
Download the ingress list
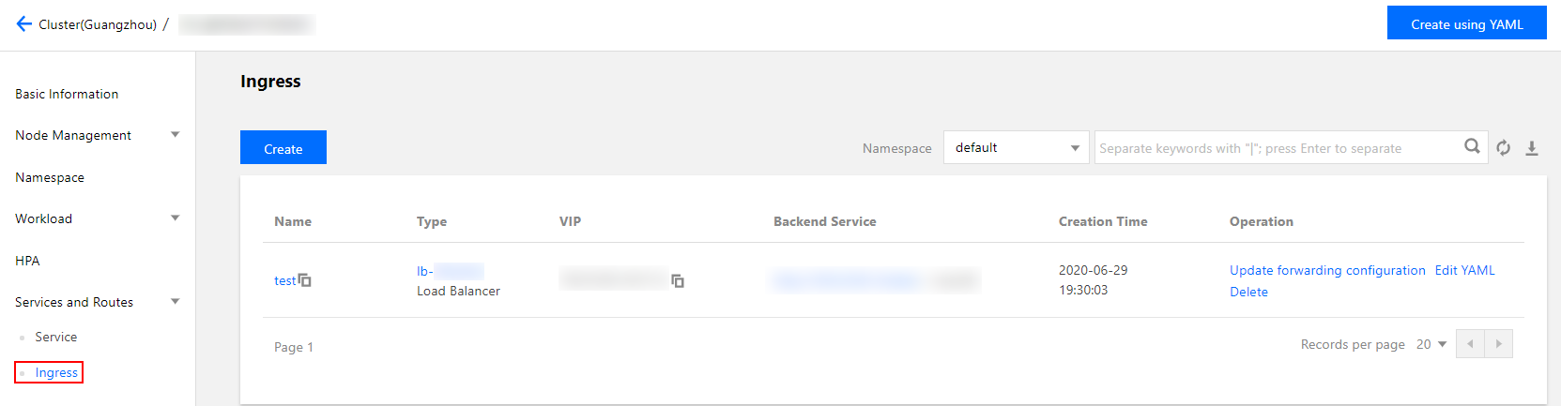1532,148
